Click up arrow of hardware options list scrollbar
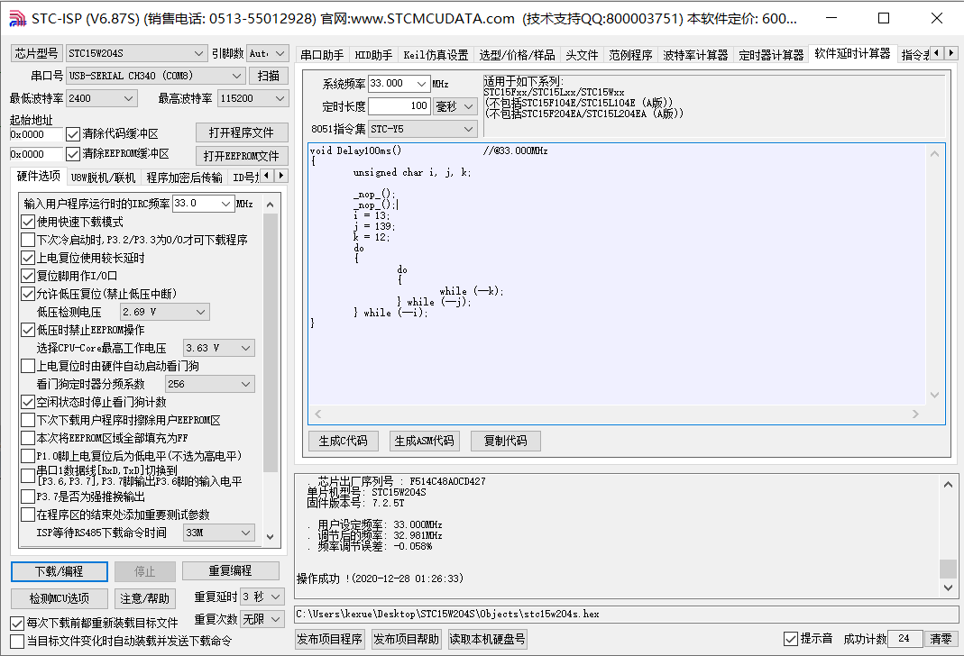964x656 pixels. click(271, 204)
